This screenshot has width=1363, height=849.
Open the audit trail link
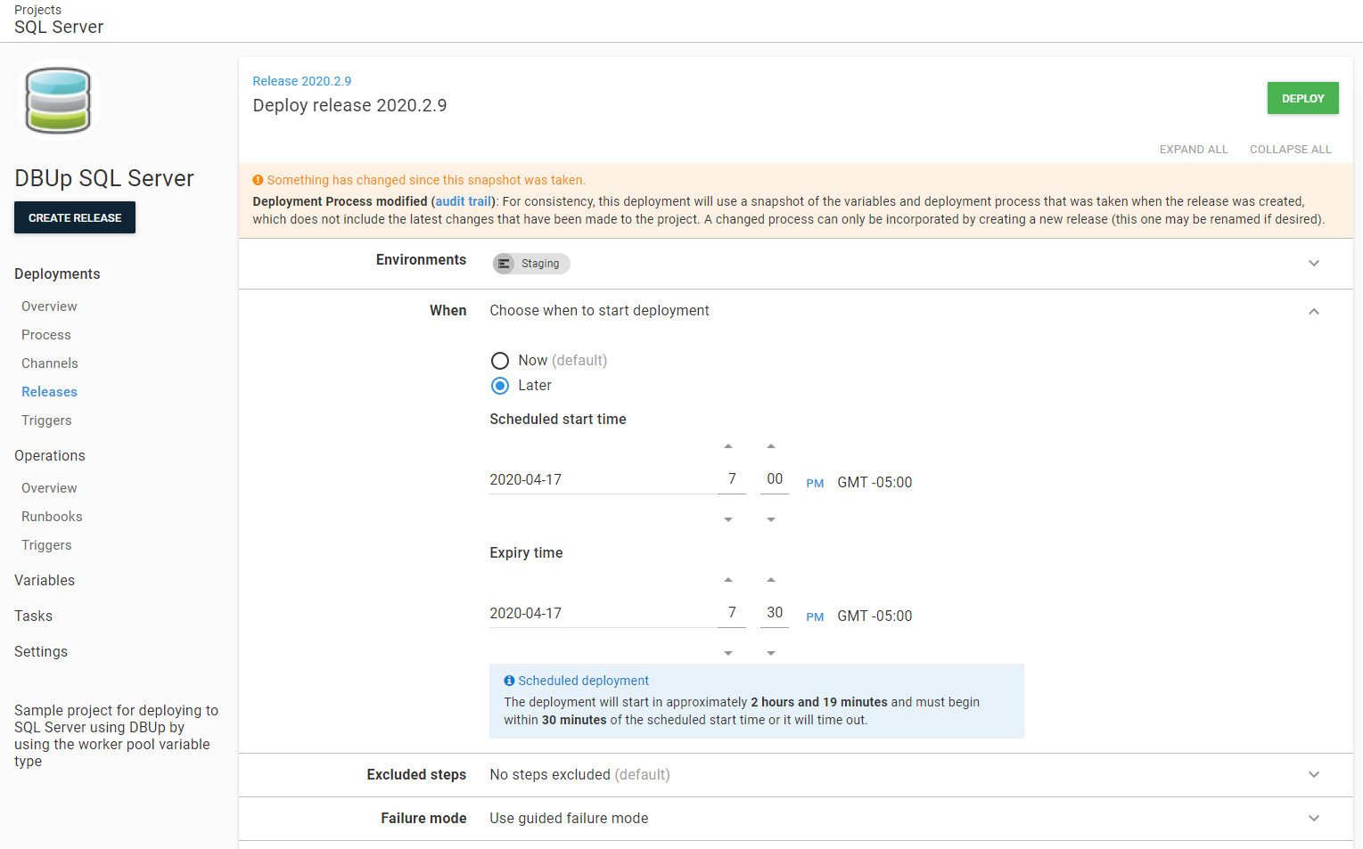click(x=464, y=201)
